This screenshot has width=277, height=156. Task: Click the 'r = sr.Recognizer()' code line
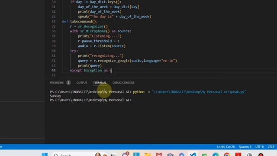tap(89, 26)
